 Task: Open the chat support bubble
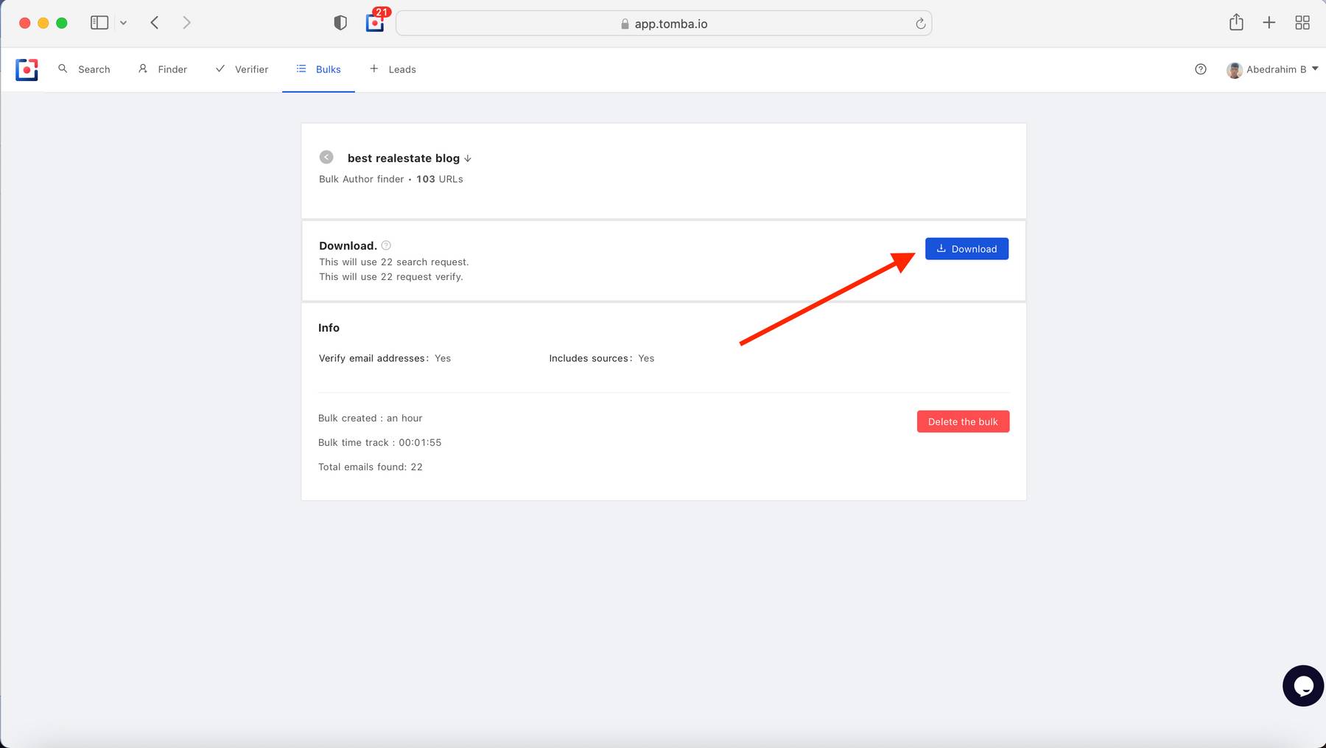click(x=1303, y=686)
